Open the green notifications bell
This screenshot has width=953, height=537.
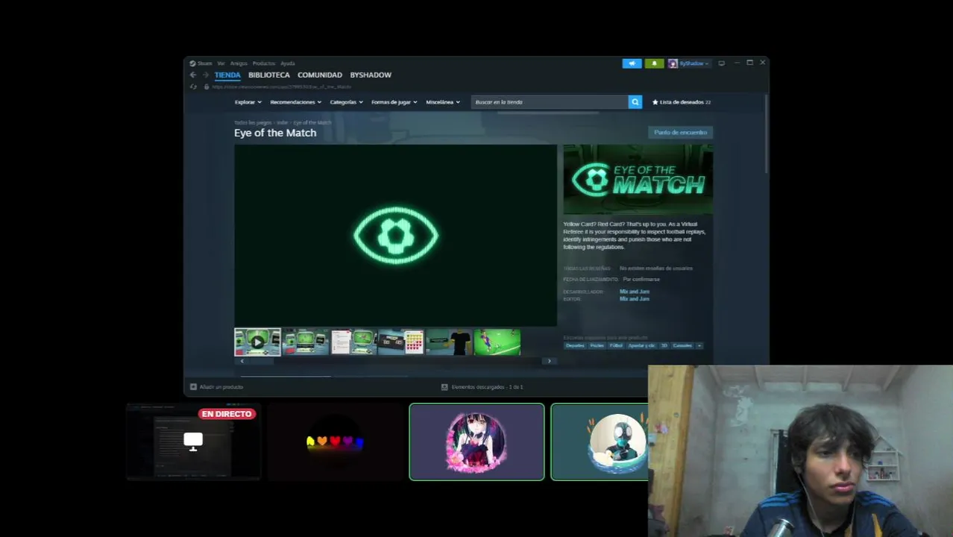point(654,63)
